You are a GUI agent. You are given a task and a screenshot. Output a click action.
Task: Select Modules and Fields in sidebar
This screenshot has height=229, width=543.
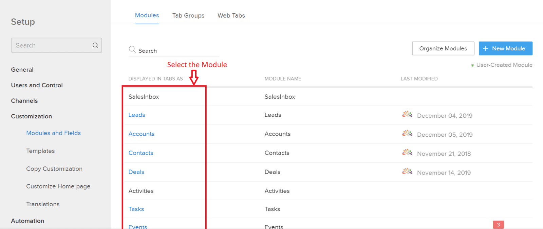pos(53,133)
